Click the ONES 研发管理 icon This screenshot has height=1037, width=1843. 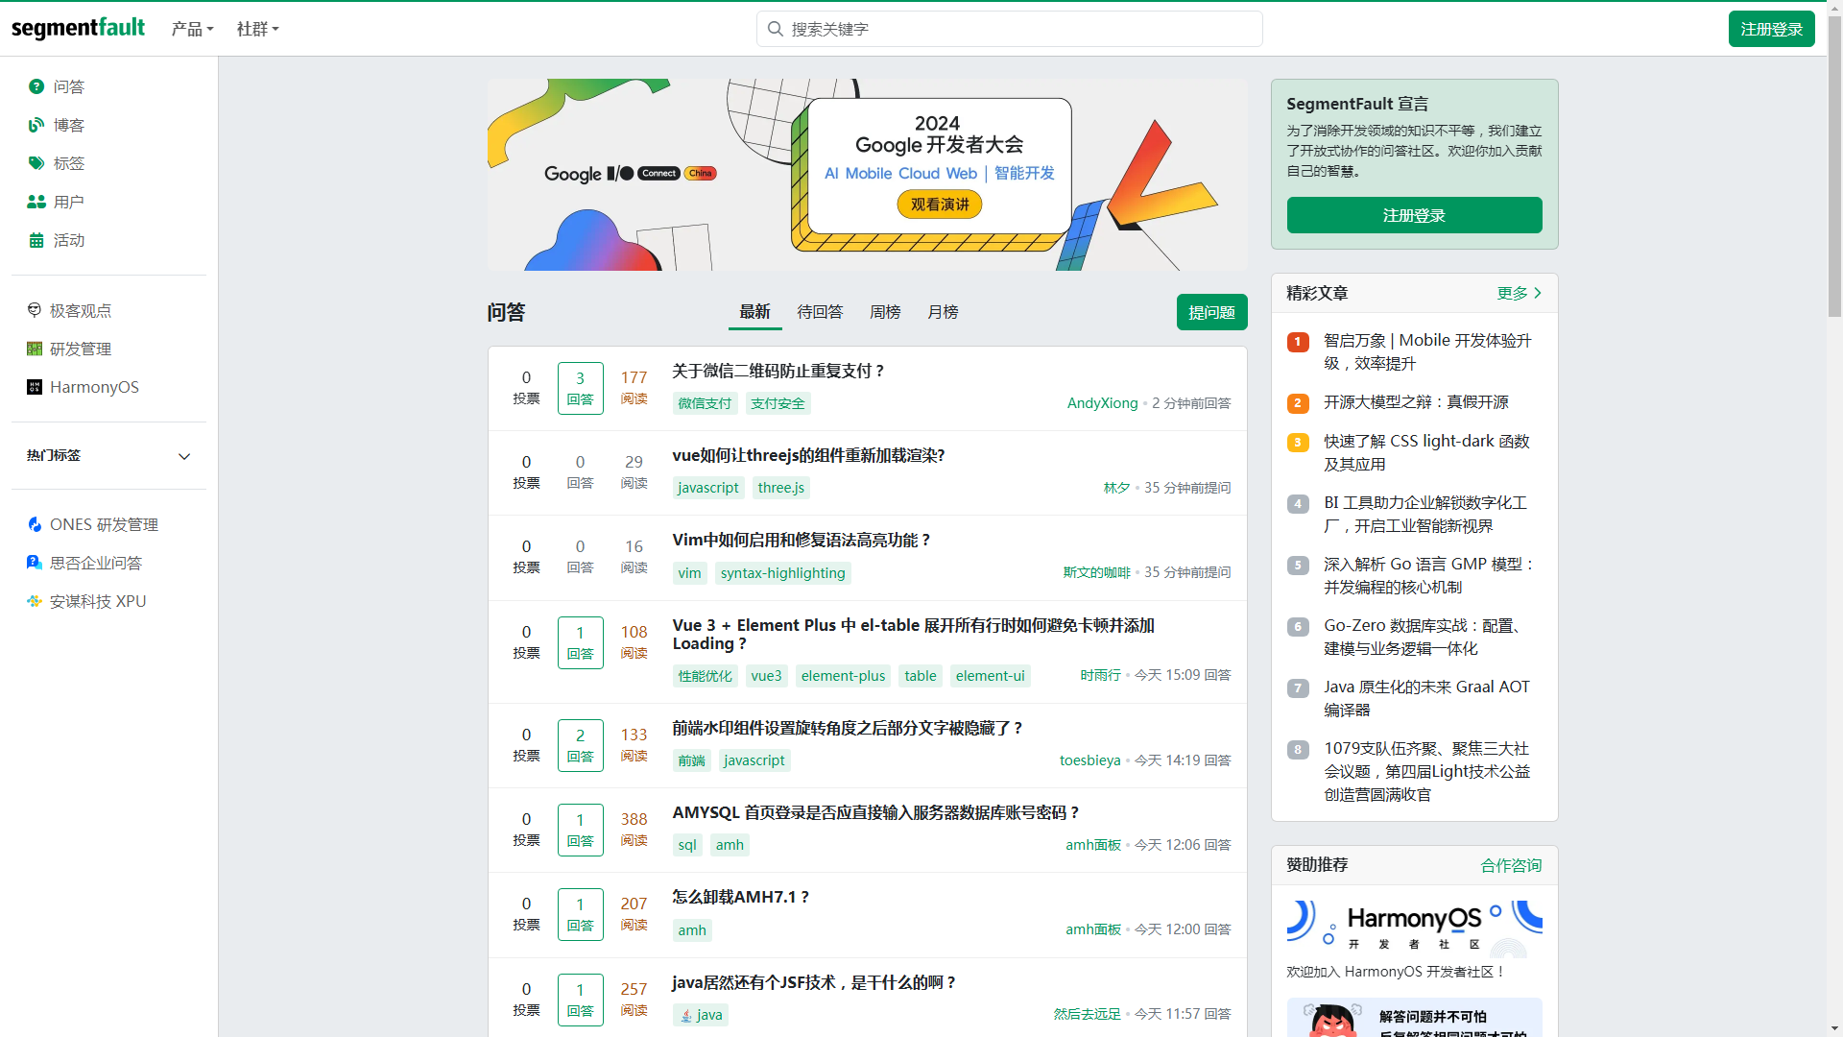click(x=35, y=524)
